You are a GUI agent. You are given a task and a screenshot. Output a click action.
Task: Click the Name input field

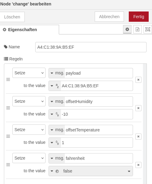tap(91, 47)
